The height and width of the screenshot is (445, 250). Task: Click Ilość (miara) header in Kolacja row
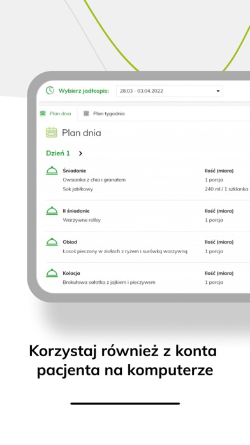point(219,273)
